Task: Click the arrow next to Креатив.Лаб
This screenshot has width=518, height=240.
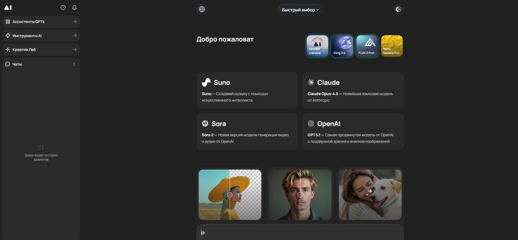Action: (75, 49)
